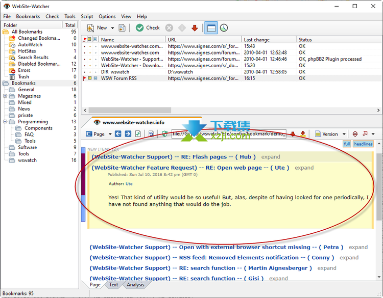The height and width of the screenshot is (298, 383).
Task: Sort by the Status column header
Action: pyautogui.click(x=339, y=39)
